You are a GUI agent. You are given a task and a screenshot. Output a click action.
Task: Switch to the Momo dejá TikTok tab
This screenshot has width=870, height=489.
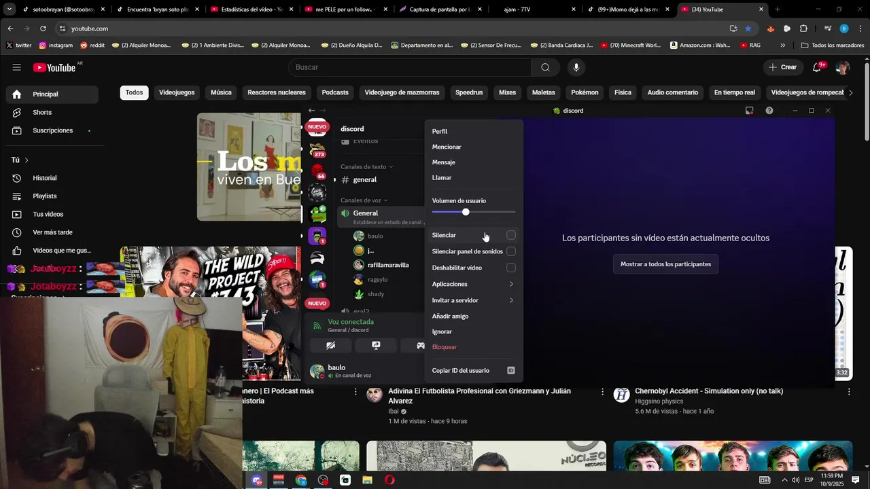point(626,10)
